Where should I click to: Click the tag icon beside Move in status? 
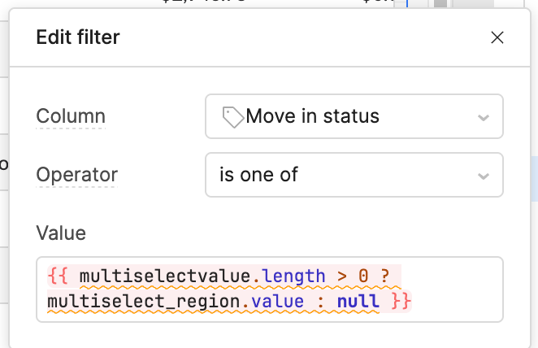[232, 117]
